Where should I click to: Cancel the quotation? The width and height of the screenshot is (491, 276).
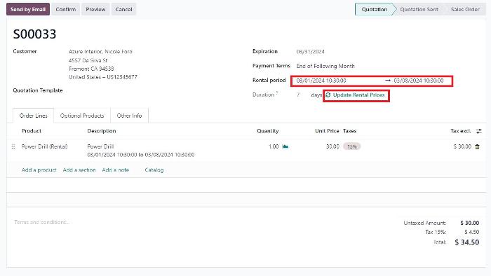coord(123,9)
